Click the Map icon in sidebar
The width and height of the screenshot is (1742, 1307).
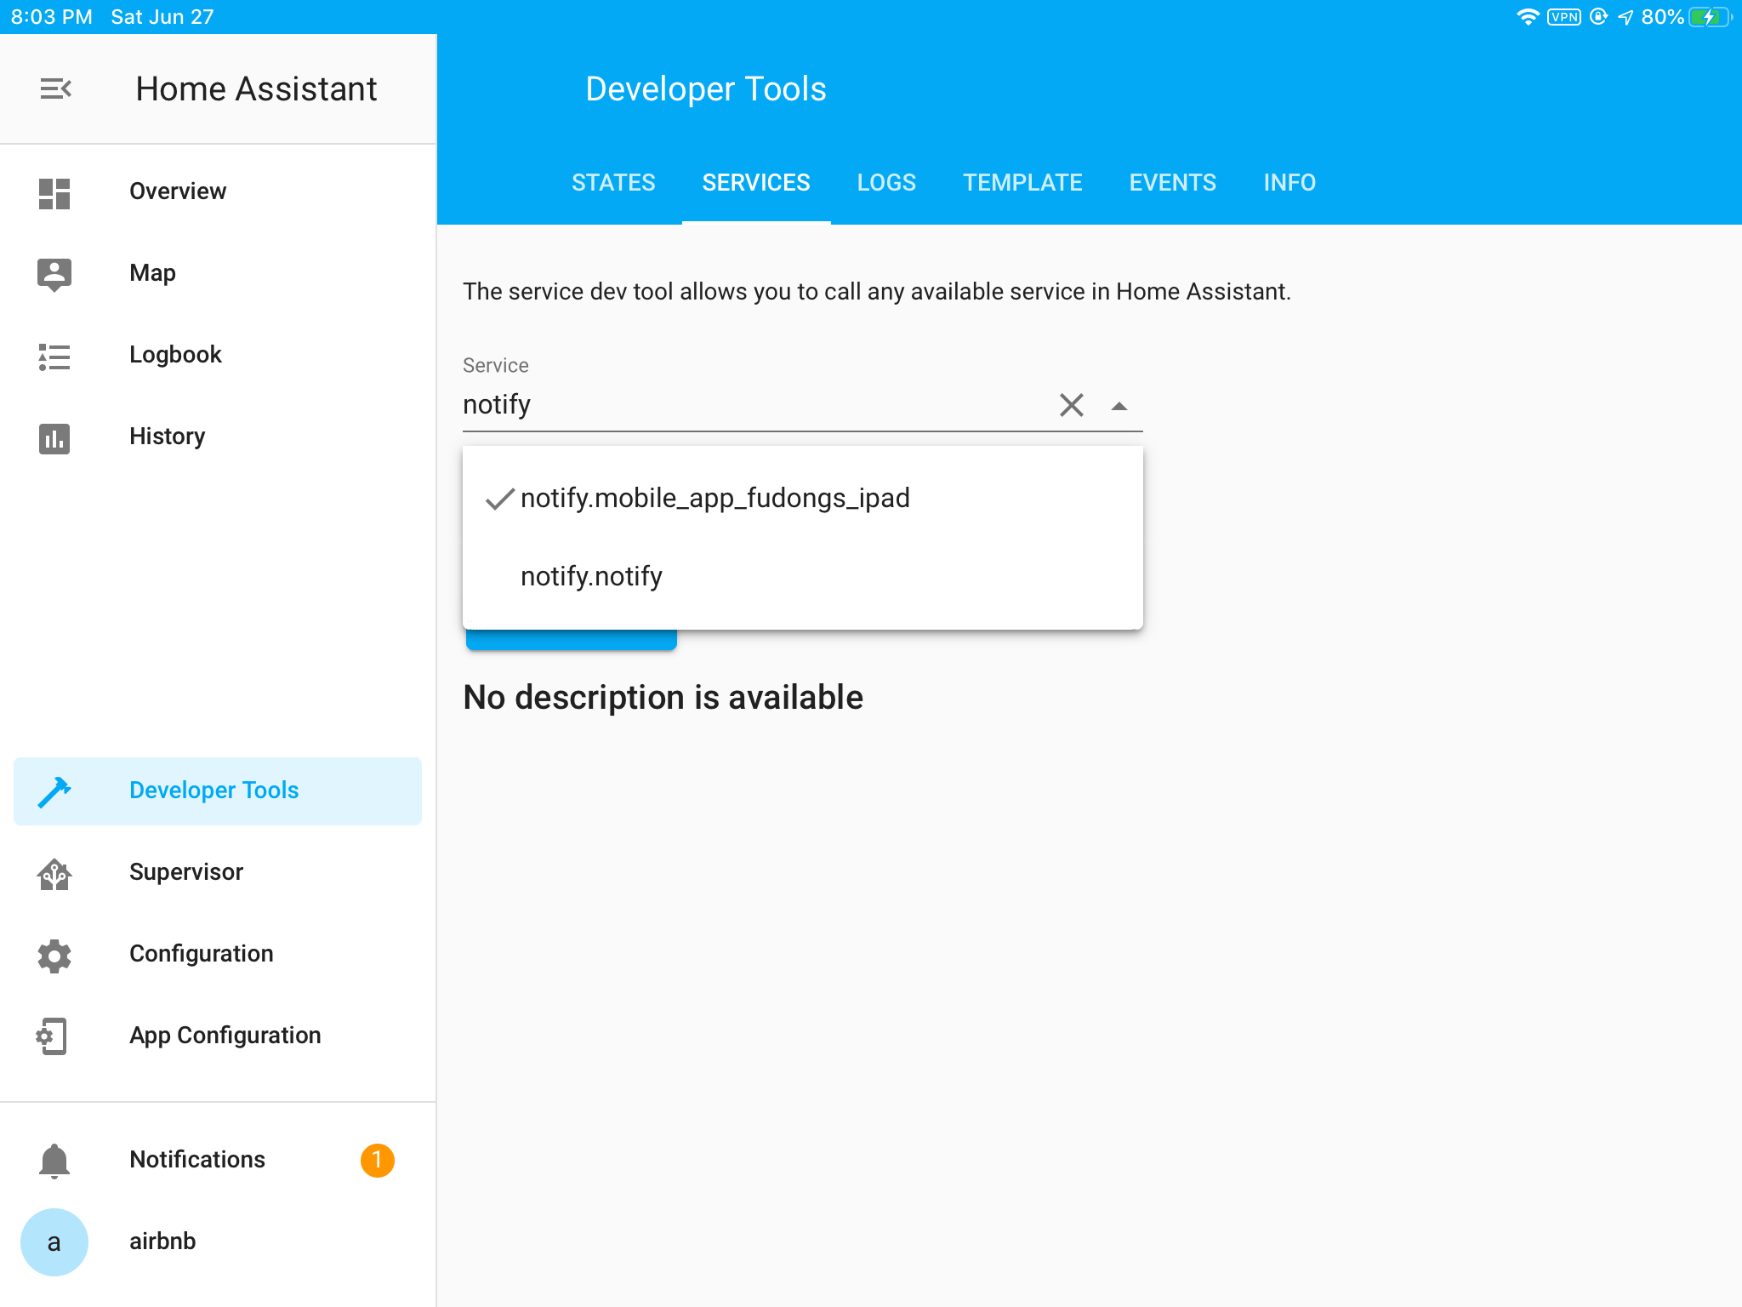54,273
